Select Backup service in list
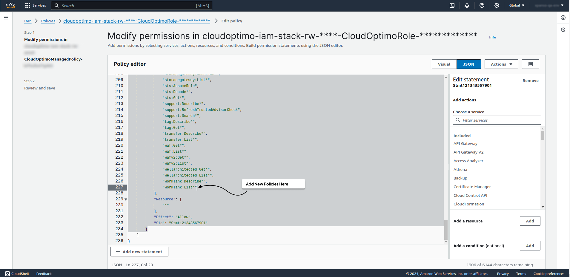The height and width of the screenshot is (277, 570). (x=460, y=178)
